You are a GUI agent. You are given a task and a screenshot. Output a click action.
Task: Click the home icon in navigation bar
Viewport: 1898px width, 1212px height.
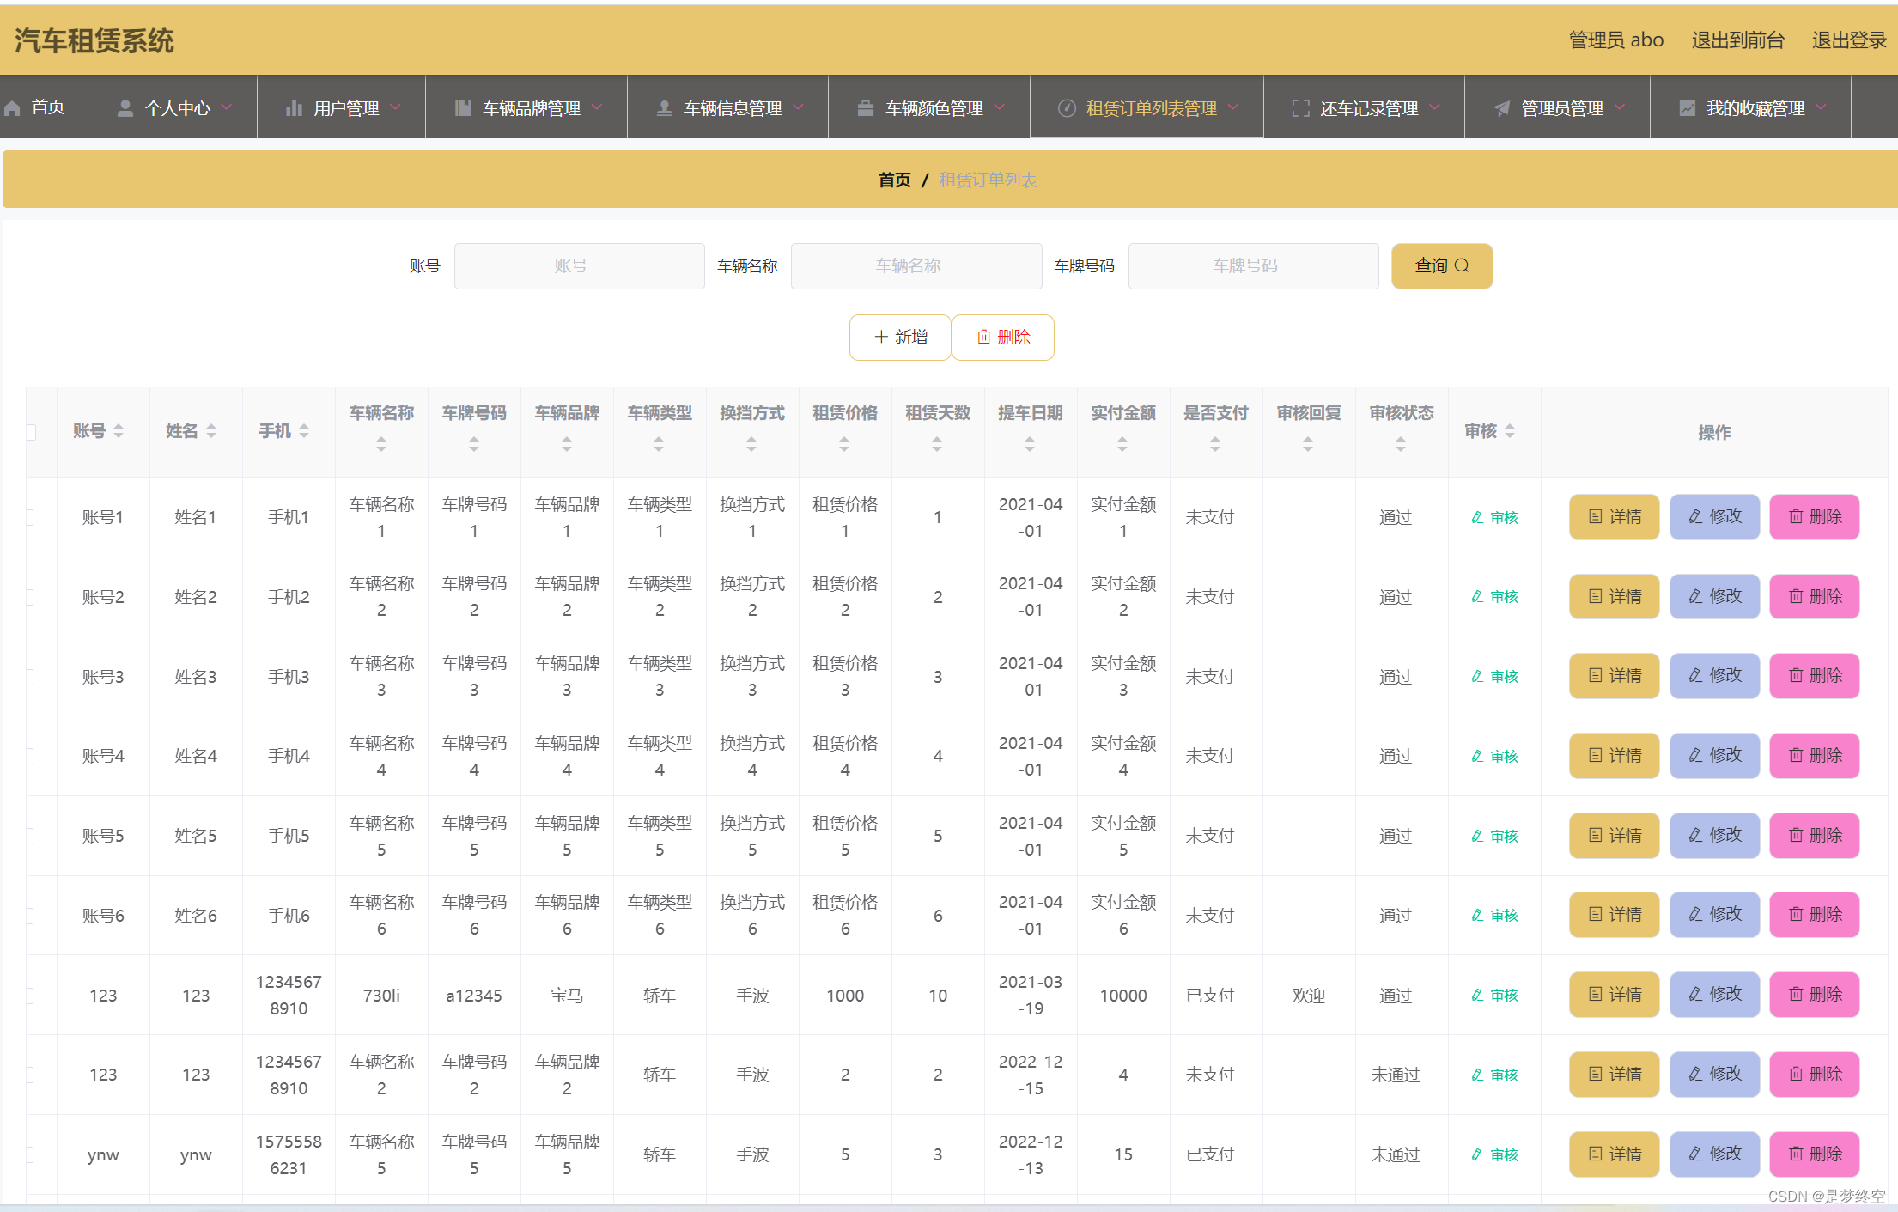point(13,108)
